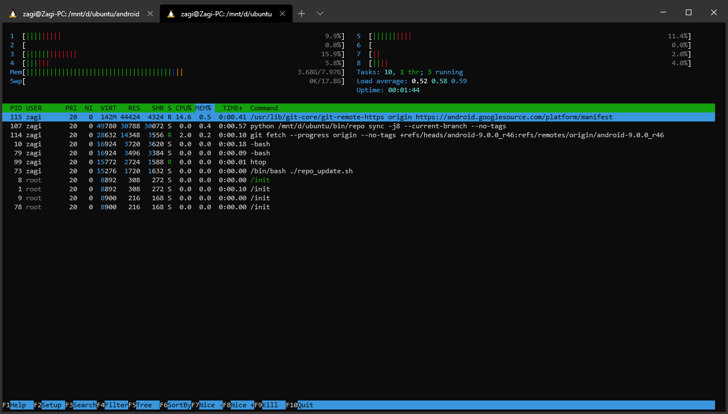Image resolution: width=728 pixels, height=414 pixels.
Task: Open the F6 SortBy menu
Action: pos(176,405)
